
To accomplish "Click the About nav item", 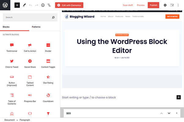I will pyautogui.click(x=111, y=16).
